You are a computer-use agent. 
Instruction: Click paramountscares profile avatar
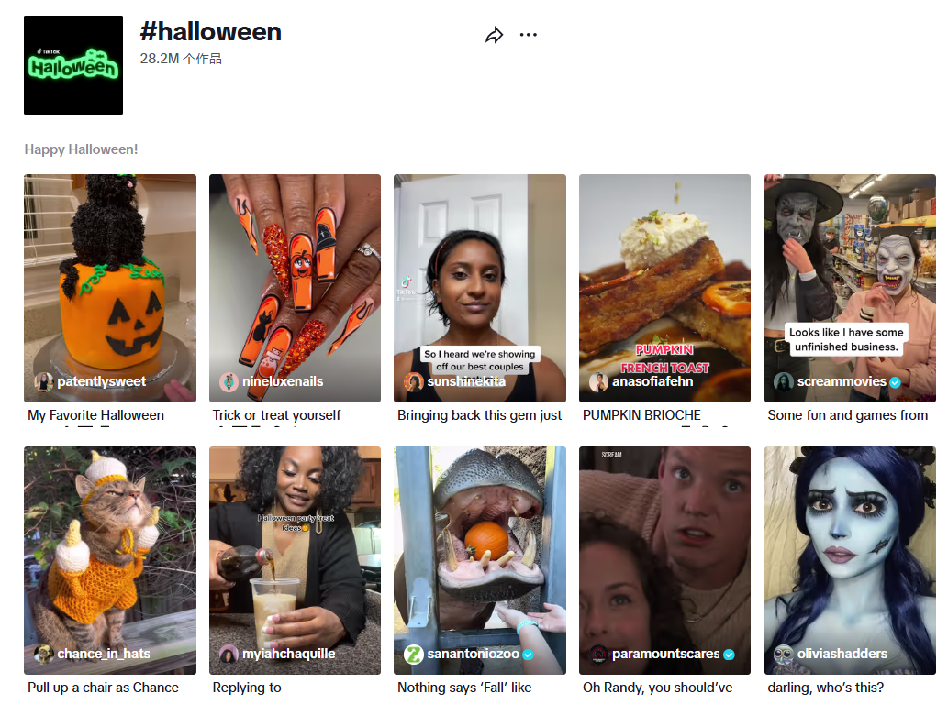(598, 655)
